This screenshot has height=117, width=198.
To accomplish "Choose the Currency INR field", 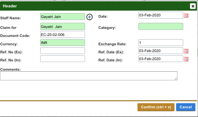I will click(x=63, y=43).
